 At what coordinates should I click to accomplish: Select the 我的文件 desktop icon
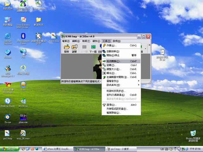(x=8, y=5)
